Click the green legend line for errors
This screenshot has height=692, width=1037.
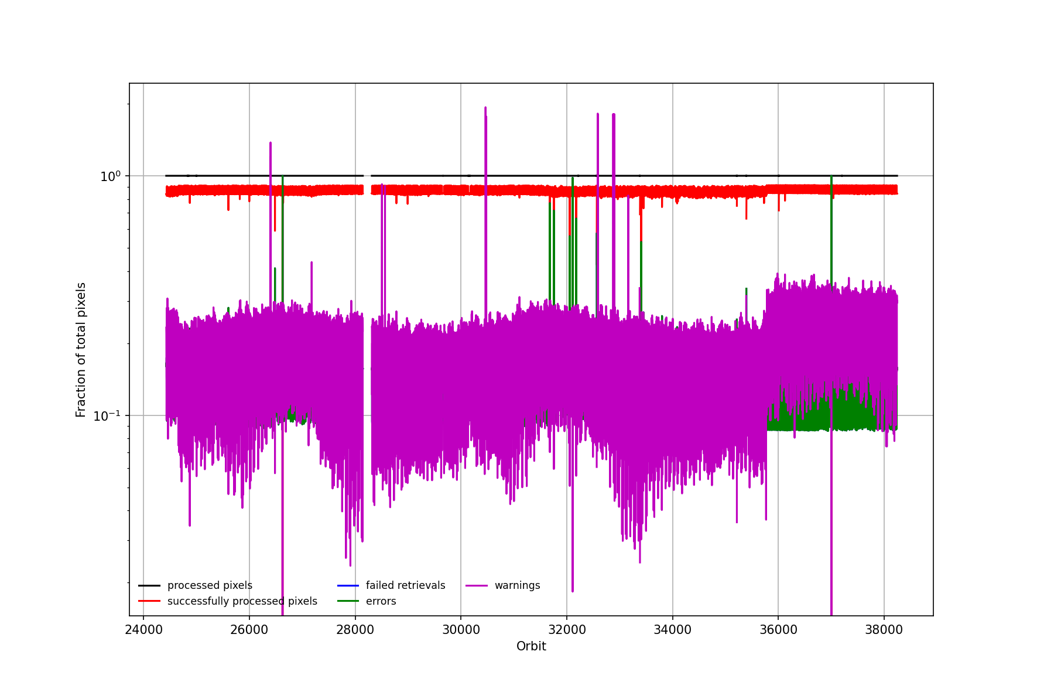pos(348,601)
